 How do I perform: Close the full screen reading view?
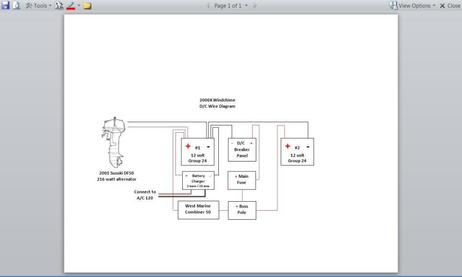[x=450, y=6]
